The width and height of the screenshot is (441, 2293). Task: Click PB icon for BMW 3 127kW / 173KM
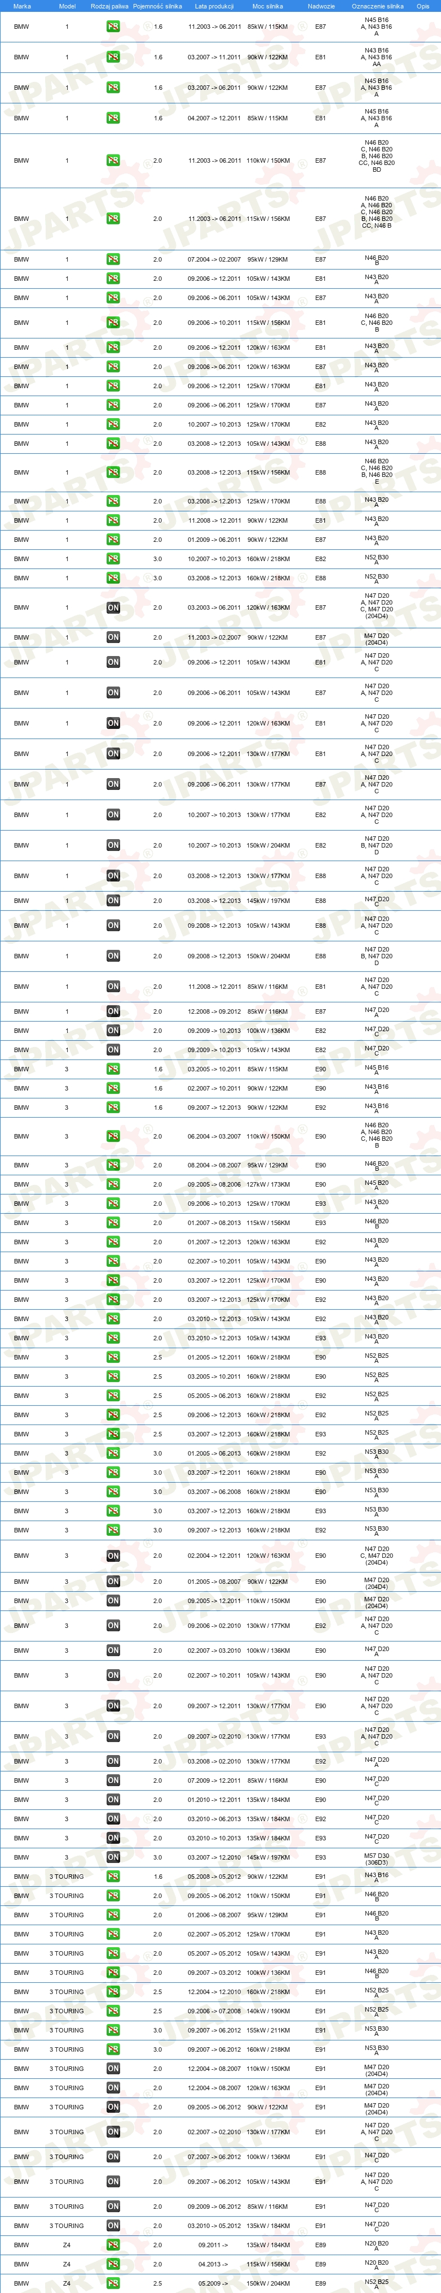tap(113, 1185)
